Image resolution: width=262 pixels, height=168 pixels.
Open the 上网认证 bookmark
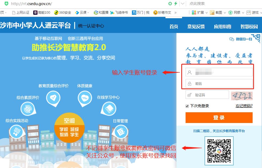[21, 13]
